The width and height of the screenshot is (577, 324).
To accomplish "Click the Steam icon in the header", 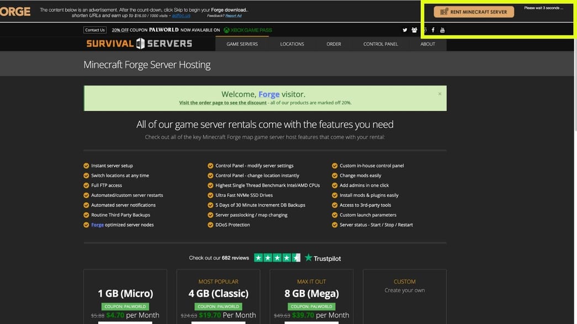I will tap(424, 30).
